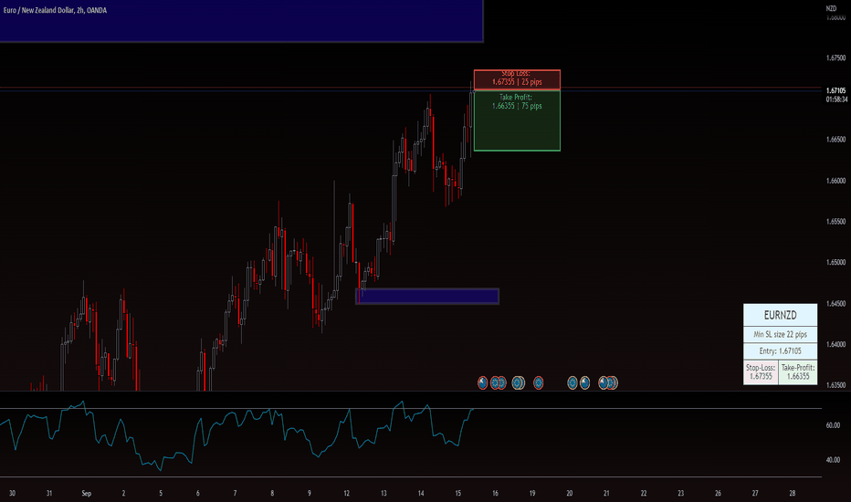This screenshot has width=851, height=502.
Task: Select the small blue demand zone rectangle
Action: coord(427,297)
